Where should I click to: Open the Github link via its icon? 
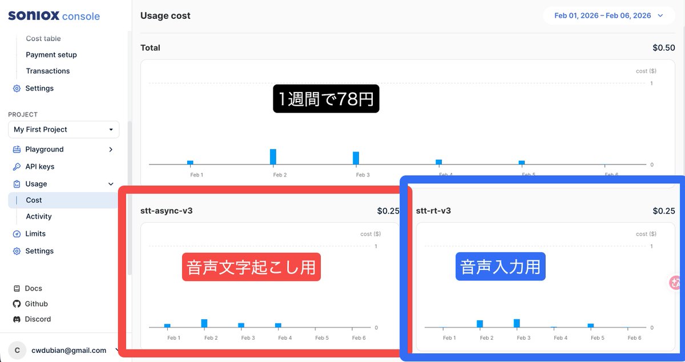pyautogui.click(x=15, y=303)
